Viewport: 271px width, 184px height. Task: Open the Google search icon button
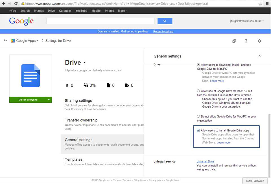(x=165, y=21)
